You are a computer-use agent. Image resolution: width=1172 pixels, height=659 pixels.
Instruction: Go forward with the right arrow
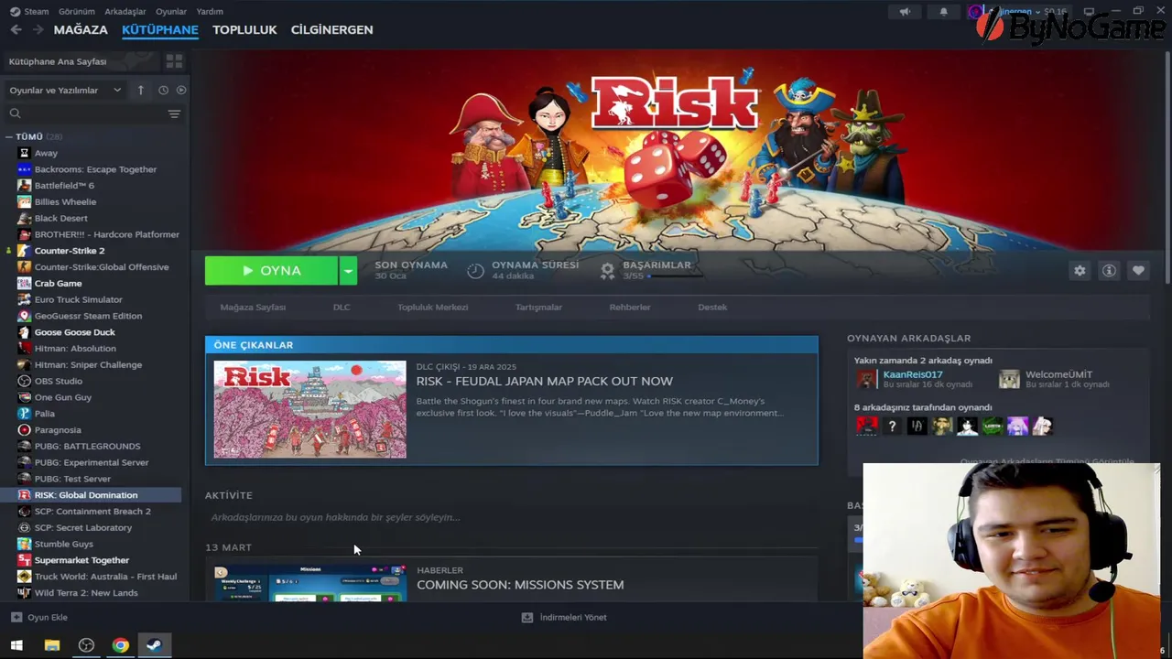[x=38, y=29]
